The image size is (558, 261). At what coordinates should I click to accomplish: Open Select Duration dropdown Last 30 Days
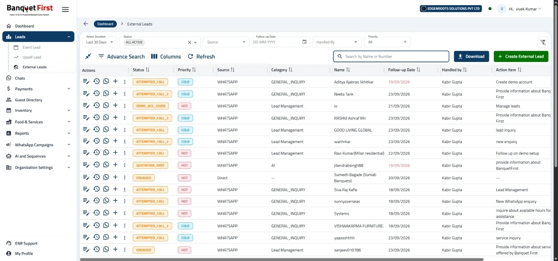click(100, 42)
